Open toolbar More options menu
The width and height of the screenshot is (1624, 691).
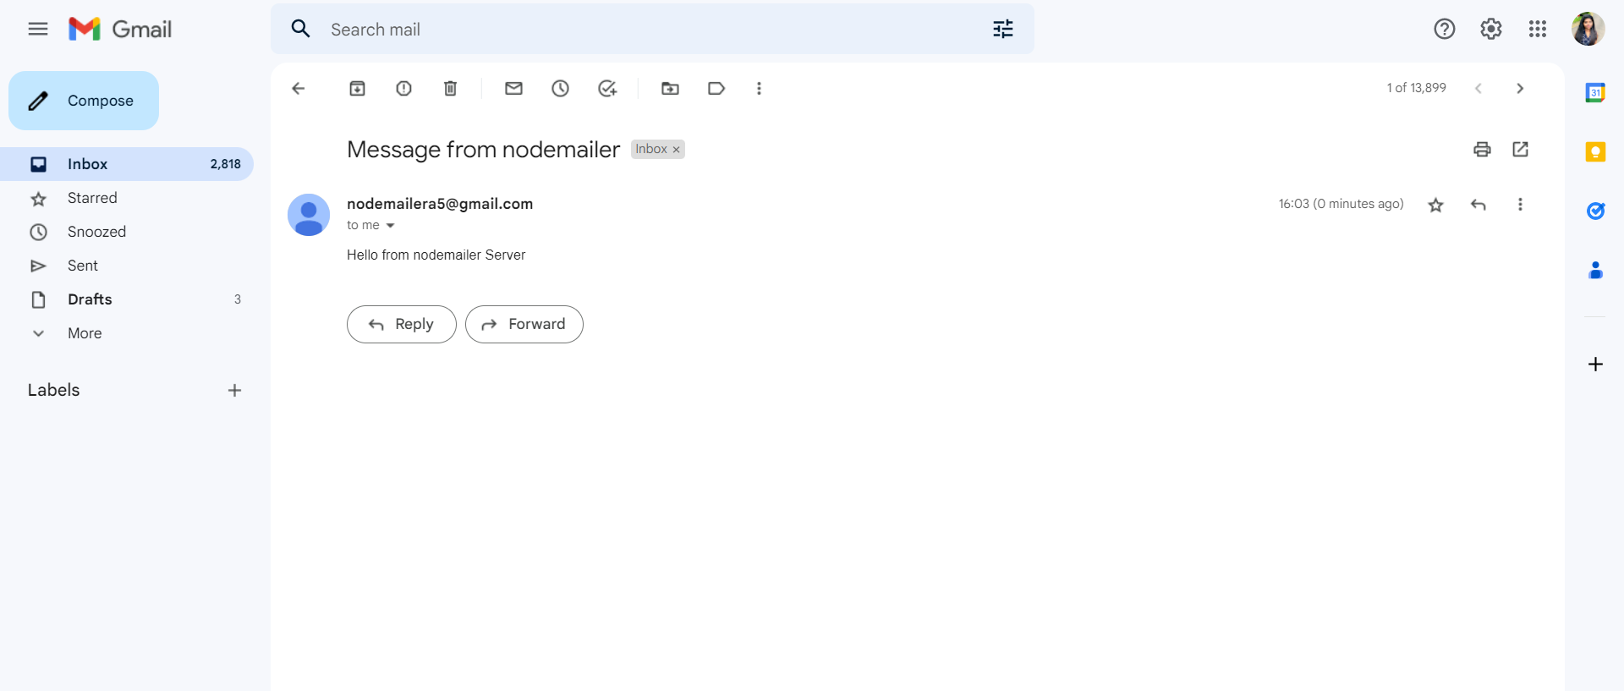click(x=759, y=88)
